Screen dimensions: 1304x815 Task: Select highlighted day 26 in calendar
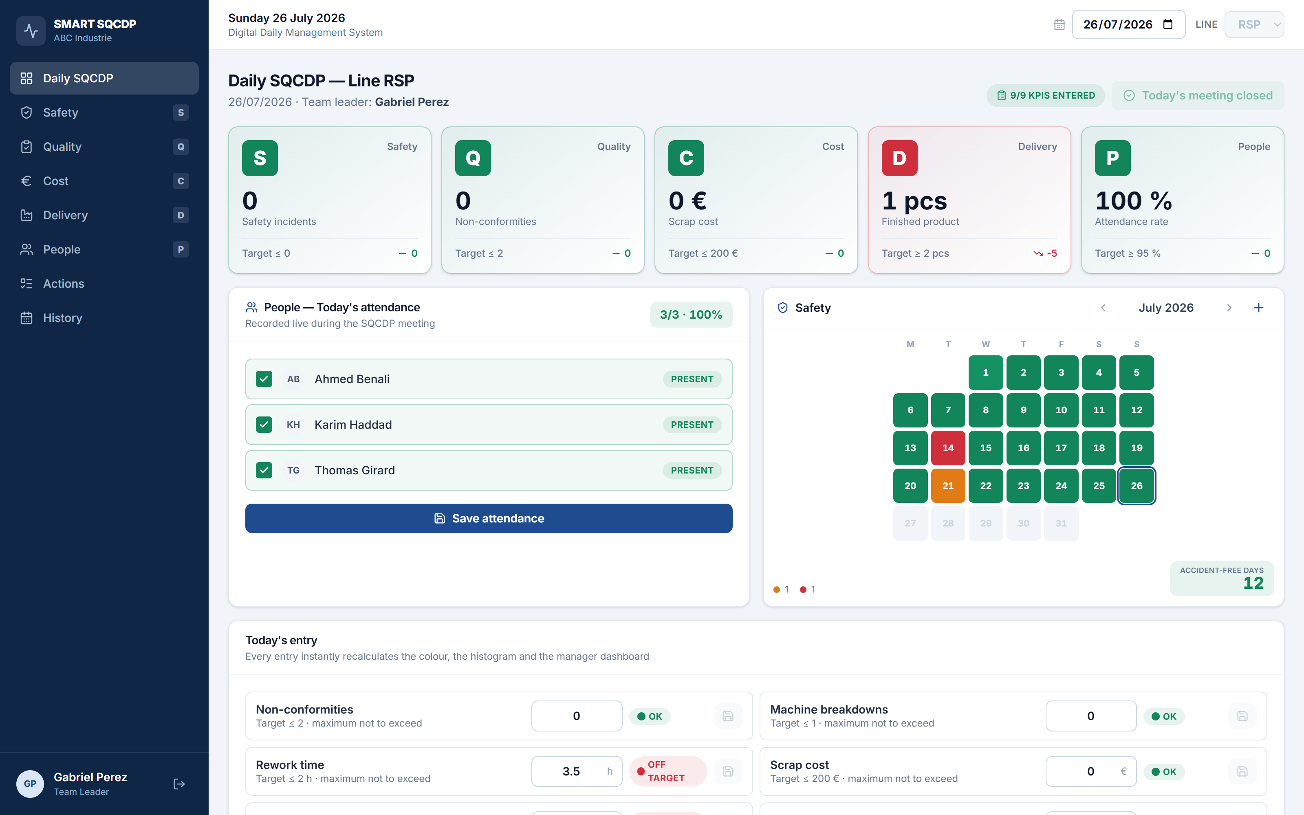(x=1137, y=486)
